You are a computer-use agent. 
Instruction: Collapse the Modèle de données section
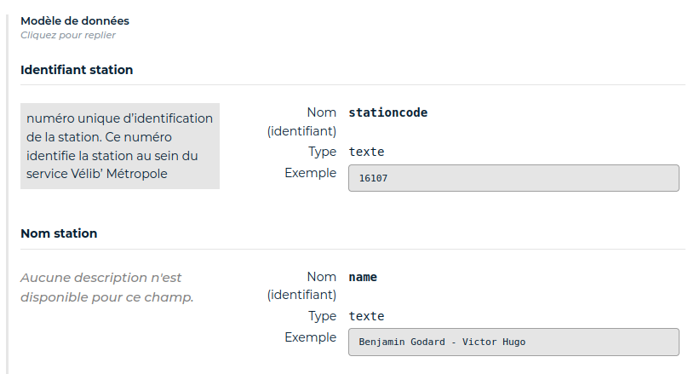[x=75, y=20]
